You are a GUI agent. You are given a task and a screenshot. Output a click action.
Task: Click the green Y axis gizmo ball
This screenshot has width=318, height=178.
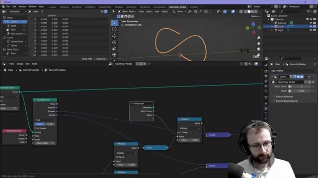coord(247,28)
